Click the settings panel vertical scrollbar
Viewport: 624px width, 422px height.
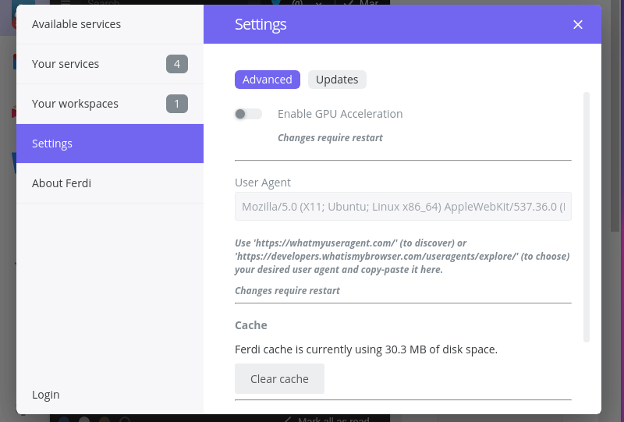[587, 217]
